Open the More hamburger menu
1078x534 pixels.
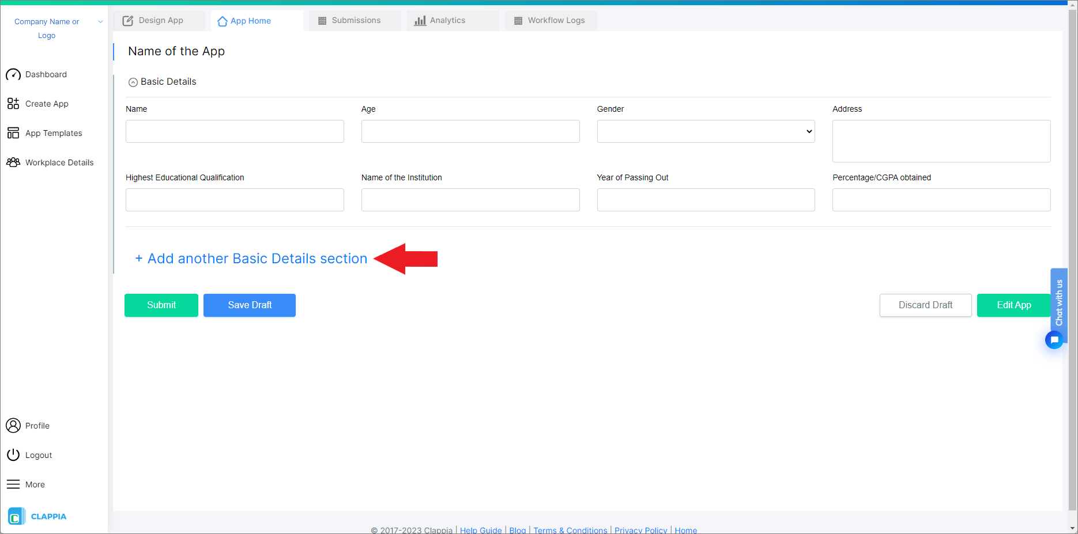13,484
